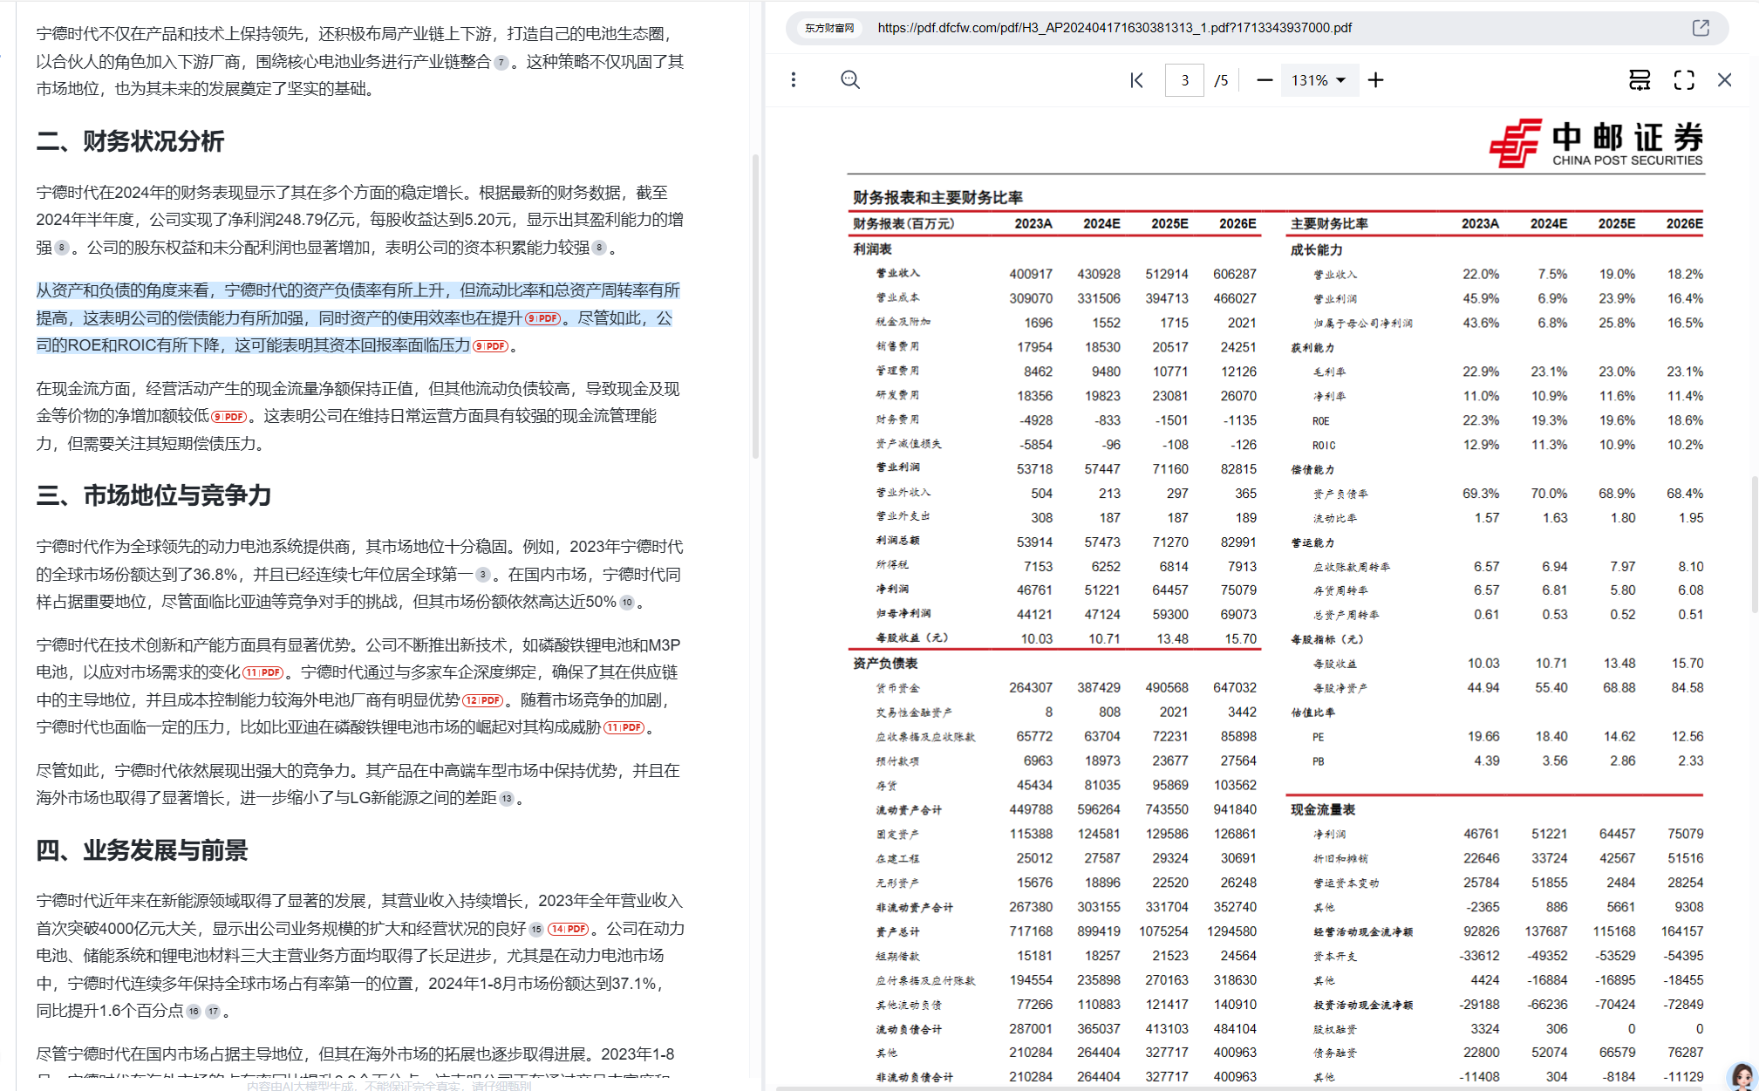Open the 14 PDF citation badge
1759x1091 pixels.
[x=569, y=929]
